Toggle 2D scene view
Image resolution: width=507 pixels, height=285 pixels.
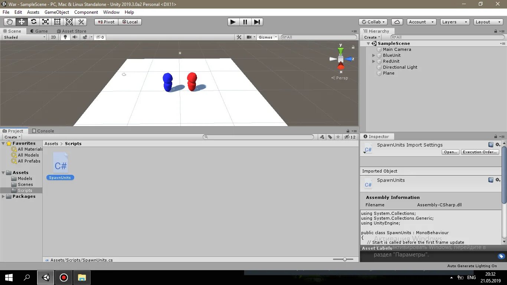click(x=53, y=37)
